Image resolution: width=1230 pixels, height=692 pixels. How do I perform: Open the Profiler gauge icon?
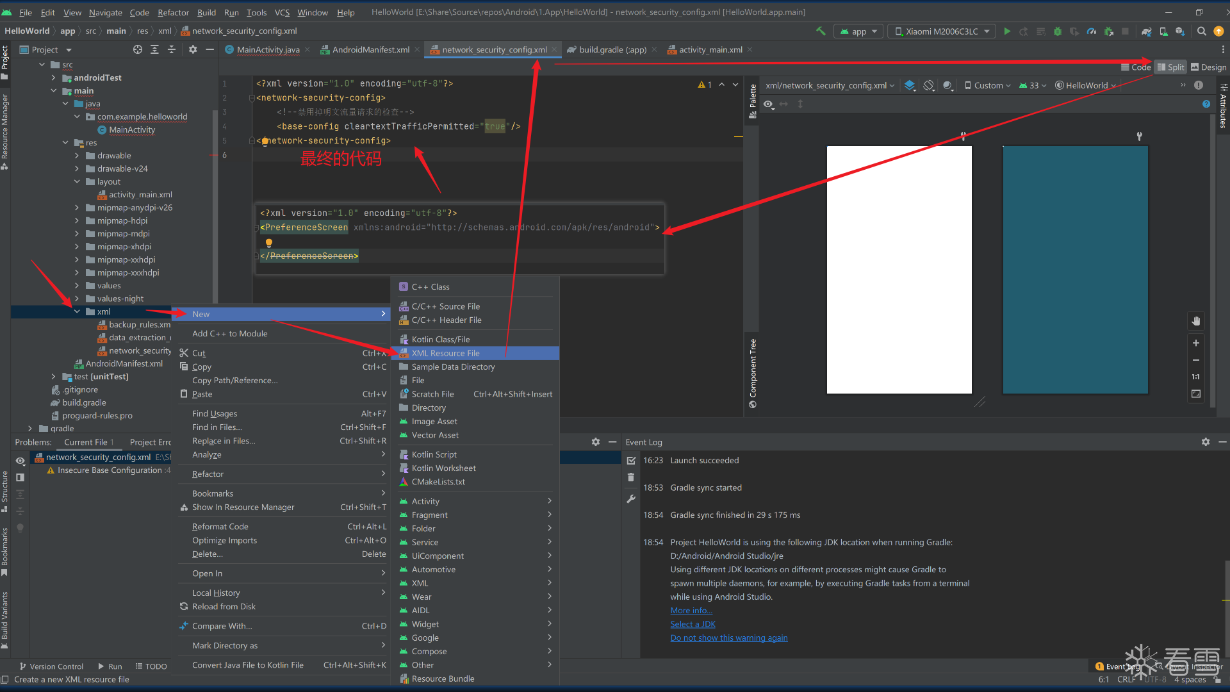[x=1092, y=31]
